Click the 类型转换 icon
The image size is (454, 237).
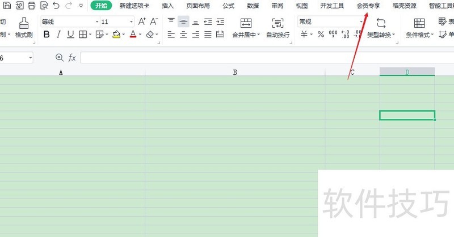[x=381, y=23]
